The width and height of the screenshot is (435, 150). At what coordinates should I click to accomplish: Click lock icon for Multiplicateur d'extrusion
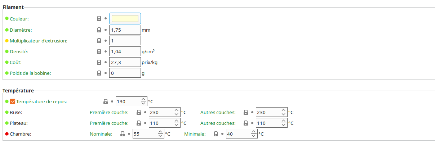point(99,41)
